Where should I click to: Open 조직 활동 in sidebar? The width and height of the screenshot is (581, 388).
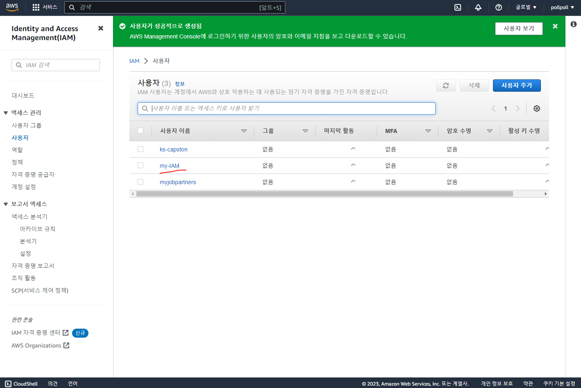[x=24, y=278]
